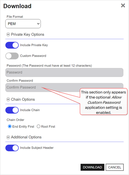Enable the Custom Password switch
The width and height of the screenshot is (129, 175).
click(12, 56)
